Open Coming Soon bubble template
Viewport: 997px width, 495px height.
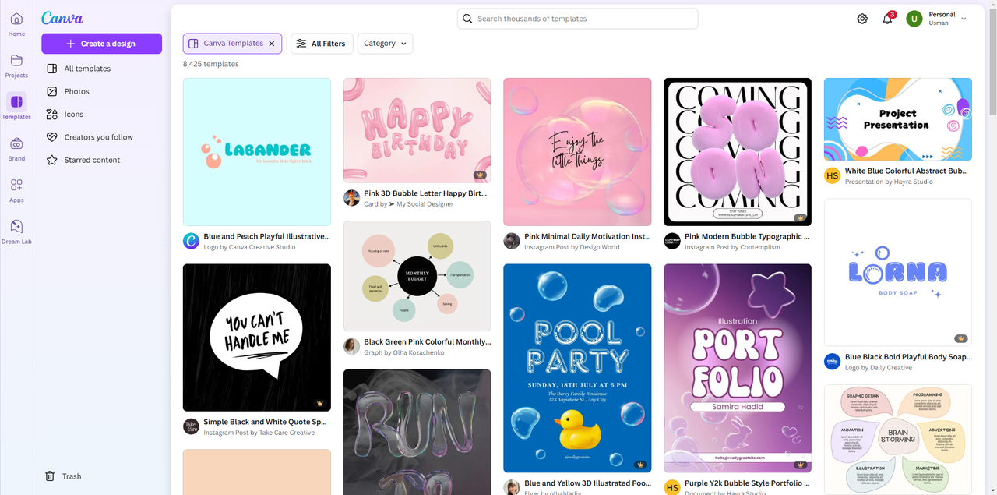coord(738,152)
